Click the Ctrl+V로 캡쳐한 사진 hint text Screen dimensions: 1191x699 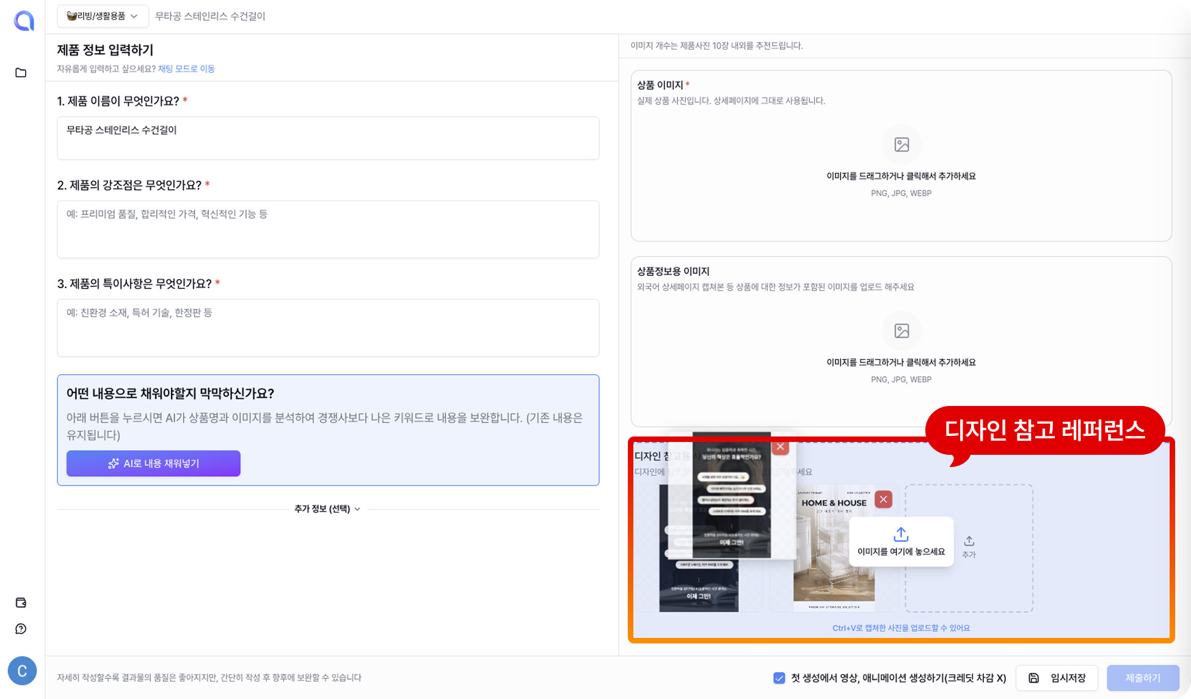(901, 628)
